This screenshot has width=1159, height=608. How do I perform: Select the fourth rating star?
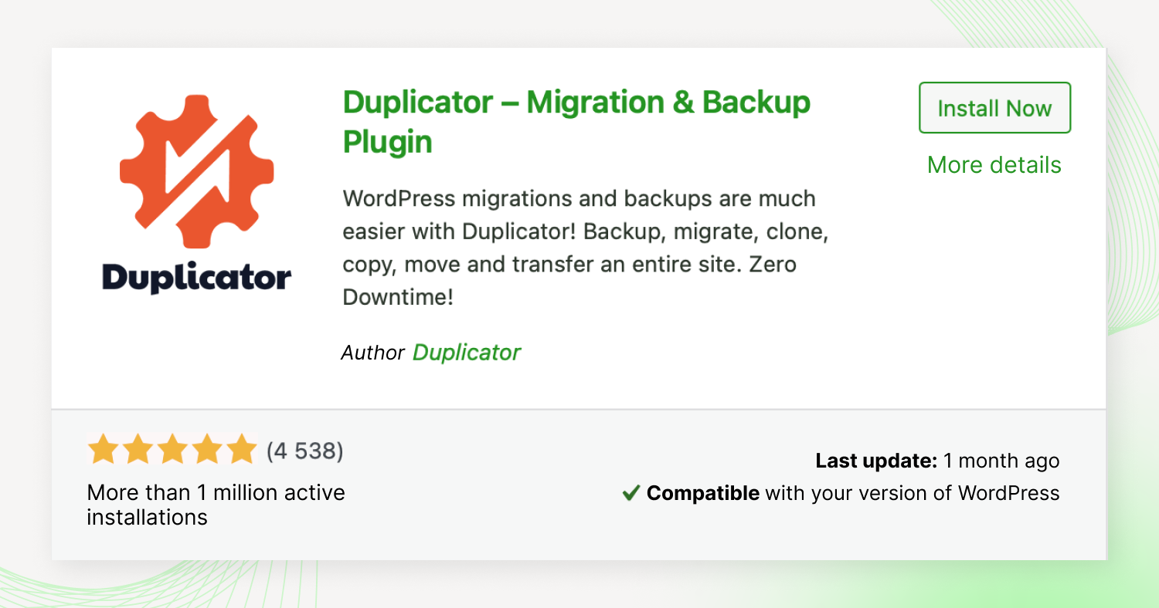[206, 448]
